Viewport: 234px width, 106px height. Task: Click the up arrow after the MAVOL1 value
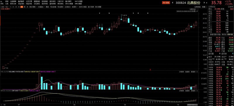click(x=39, y=72)
